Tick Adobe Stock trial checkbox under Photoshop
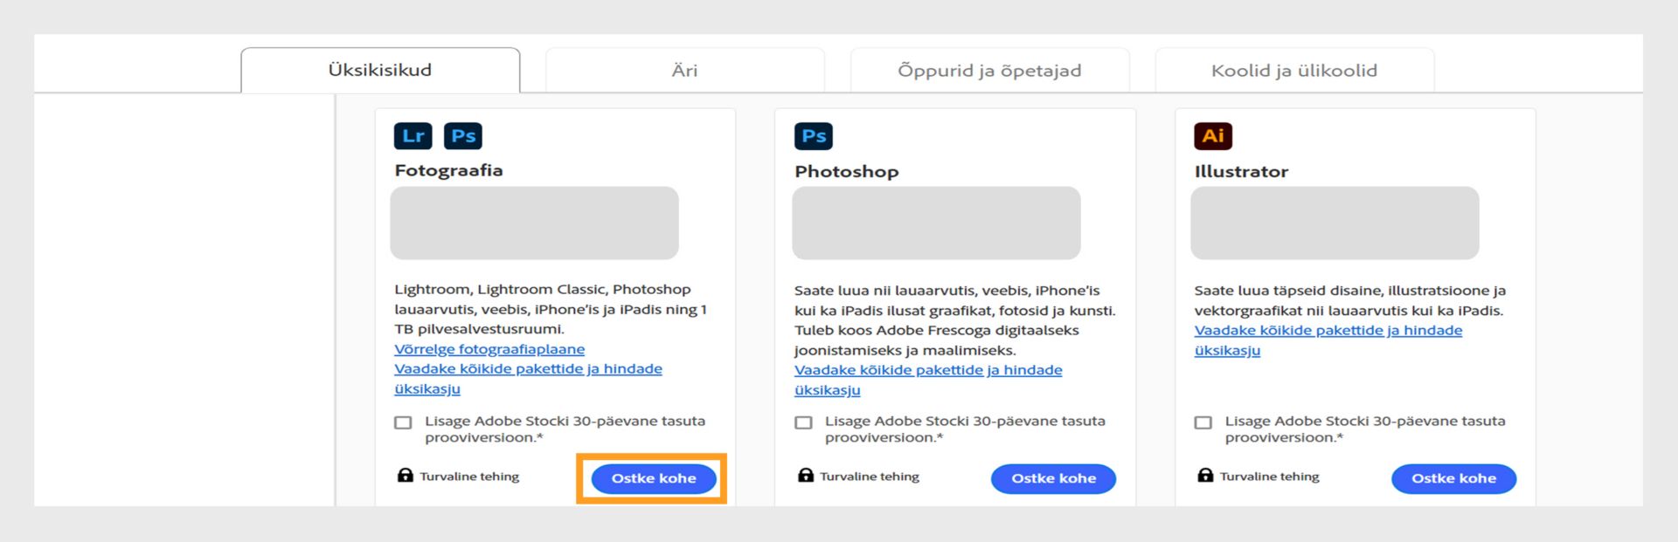The image size is (1678, 542). (803, 422)
